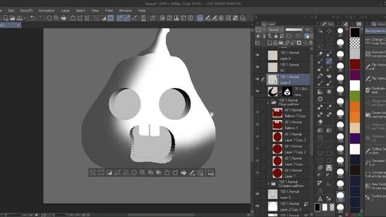Click the new raster layer icon in layer palette

coord(270,43)
